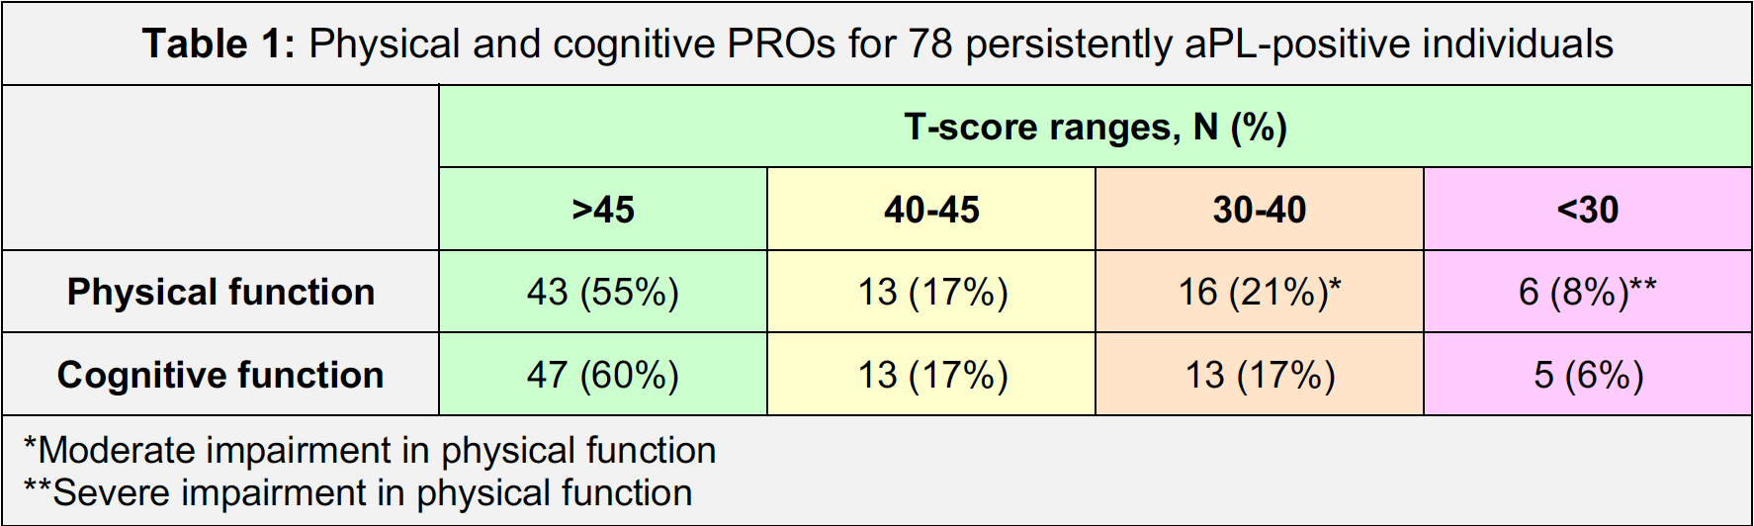Image resolution: width=1754 pixels, height=526 pixels.
Task: Click the "30-40" column header
Action: pos(1259,210)
